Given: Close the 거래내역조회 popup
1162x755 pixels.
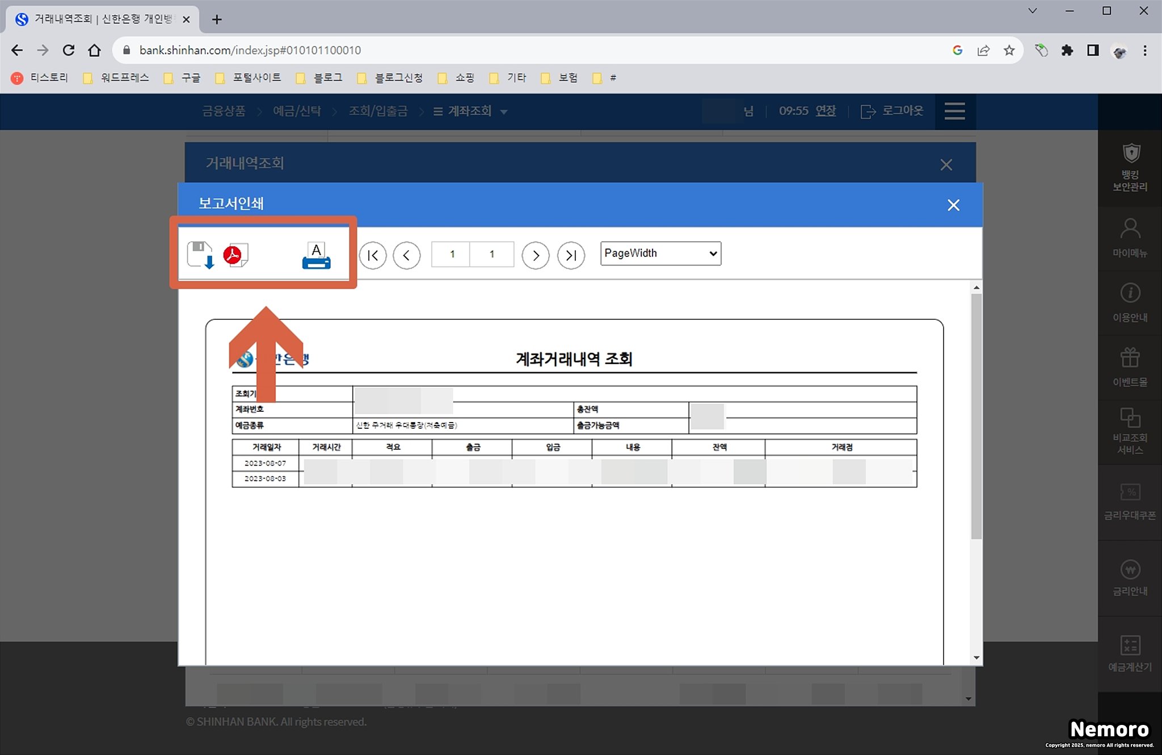Looking at the screenshot, I should point(946,165).
